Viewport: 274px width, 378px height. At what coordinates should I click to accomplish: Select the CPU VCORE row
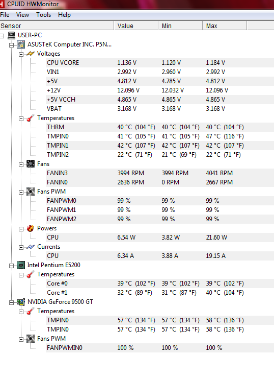tap(160, 63)
